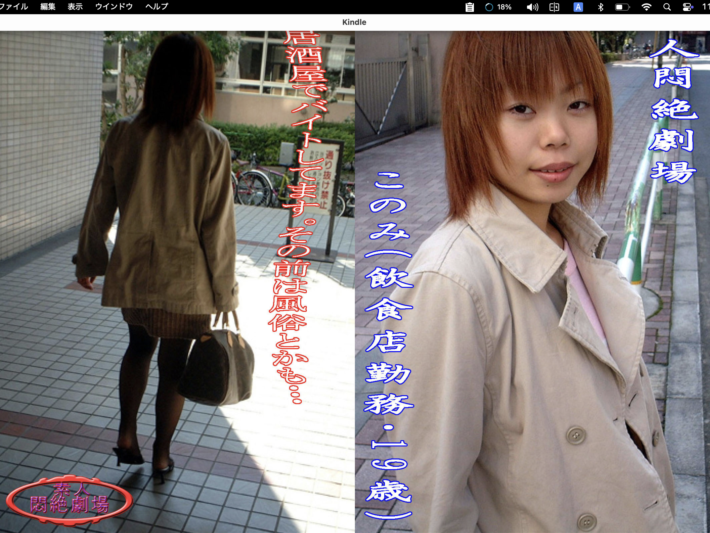This screenshot has height=533, width=710.
Task: Click the left page to turn forward
Action: [x=177, y=282]
